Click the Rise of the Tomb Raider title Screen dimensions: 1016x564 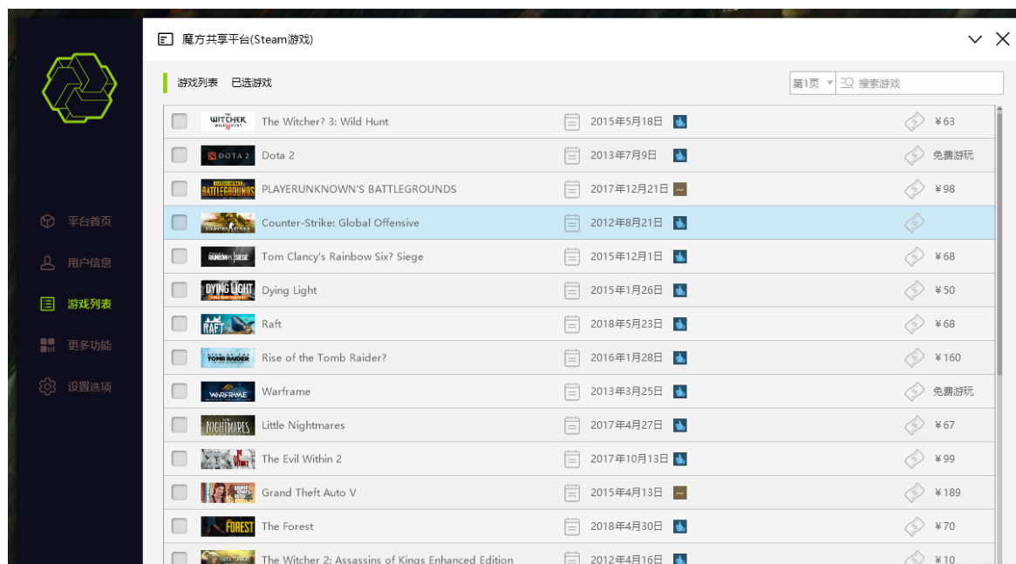tap(324, 357)
